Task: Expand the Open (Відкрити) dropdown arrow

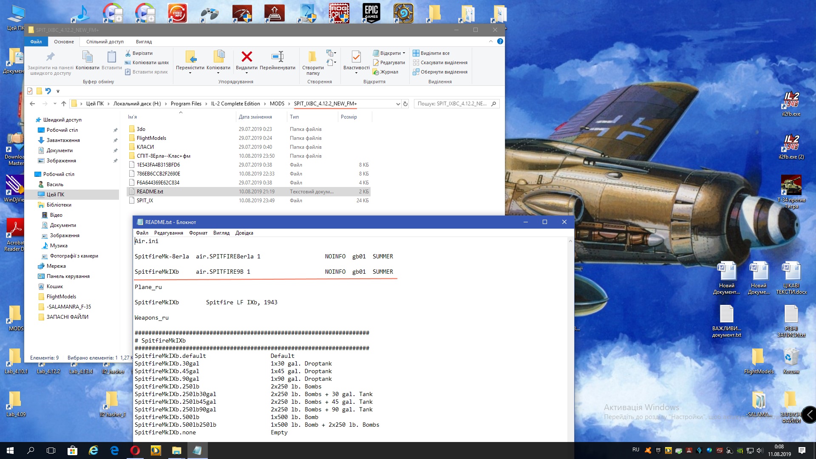Action: click(404, 53)
